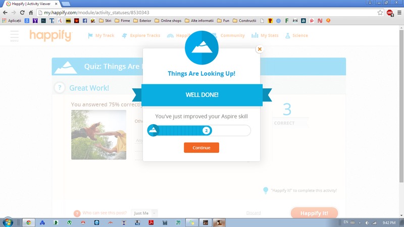Bookmark this page with the star
The image size is (404, 227).
(x=380, y=13)
